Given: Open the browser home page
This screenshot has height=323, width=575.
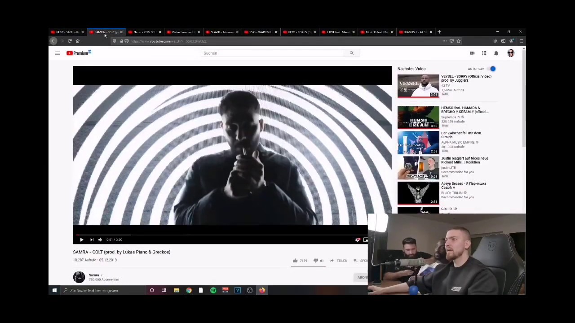Looking at the screenshot, I should pos(77,41).
